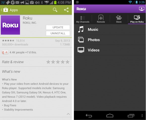Viewport: 146px width, 120px height.
Task: Tap the music note icon
Action: (81, 29)
